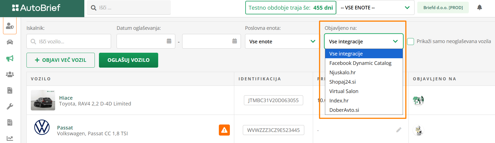Choose 'Njuskalo.hr' integration option
Image resolution: width=495 pixels, height=143 pixels.
coord(343,73)
